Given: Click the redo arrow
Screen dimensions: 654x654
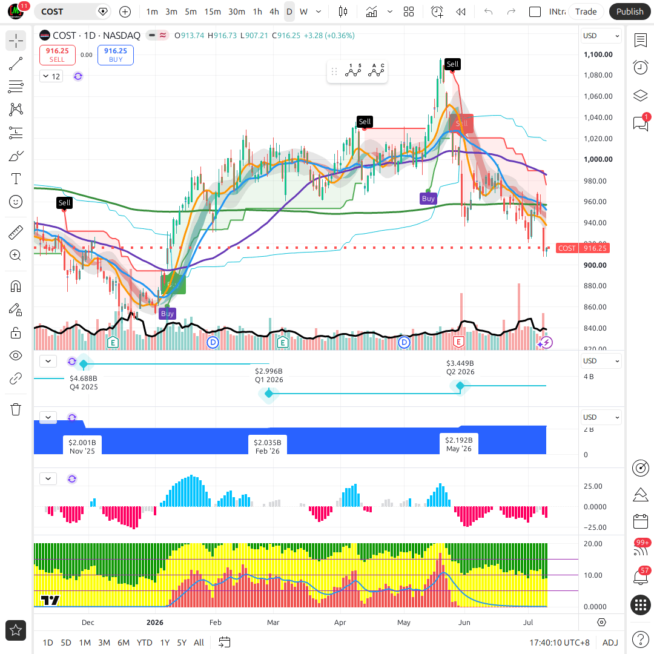Looking at the screenshot, I should (x=511, y=12).
